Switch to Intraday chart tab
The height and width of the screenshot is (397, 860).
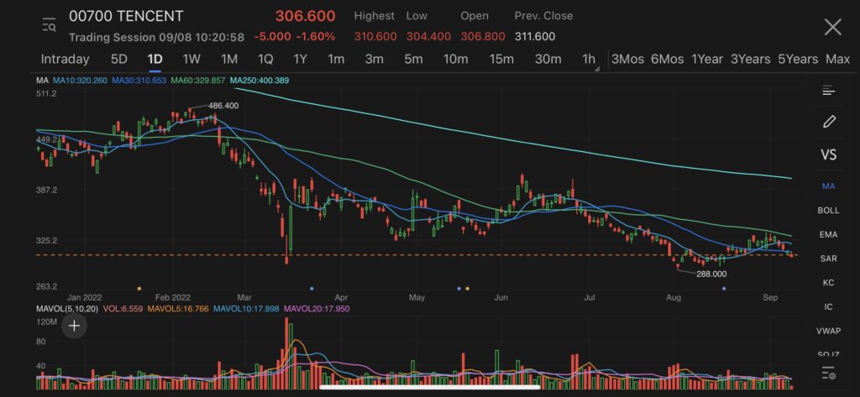click(x=65, y=60)
